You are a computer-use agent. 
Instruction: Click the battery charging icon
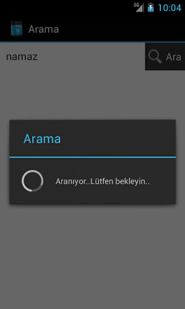[151, 8]
